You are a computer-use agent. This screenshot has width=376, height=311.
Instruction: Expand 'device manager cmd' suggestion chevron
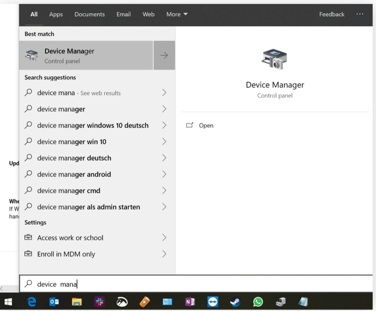pyautogui.click(x=164, y=190)
